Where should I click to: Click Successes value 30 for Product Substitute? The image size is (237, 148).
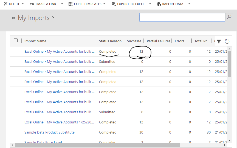click(x=141, y=132)
